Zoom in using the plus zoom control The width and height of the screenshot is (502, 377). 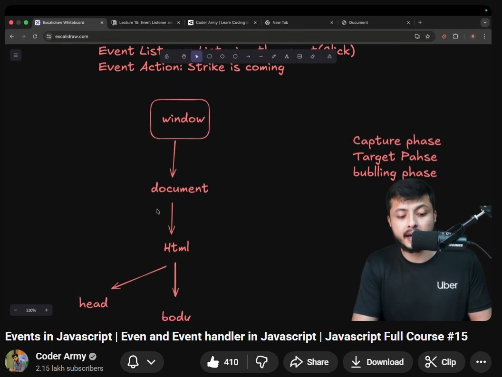tap(46, 310)
